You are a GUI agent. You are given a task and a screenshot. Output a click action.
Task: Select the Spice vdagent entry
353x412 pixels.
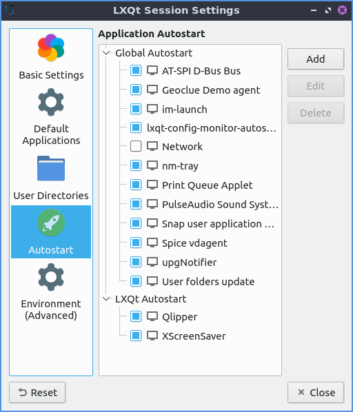(x=194, y=243)
